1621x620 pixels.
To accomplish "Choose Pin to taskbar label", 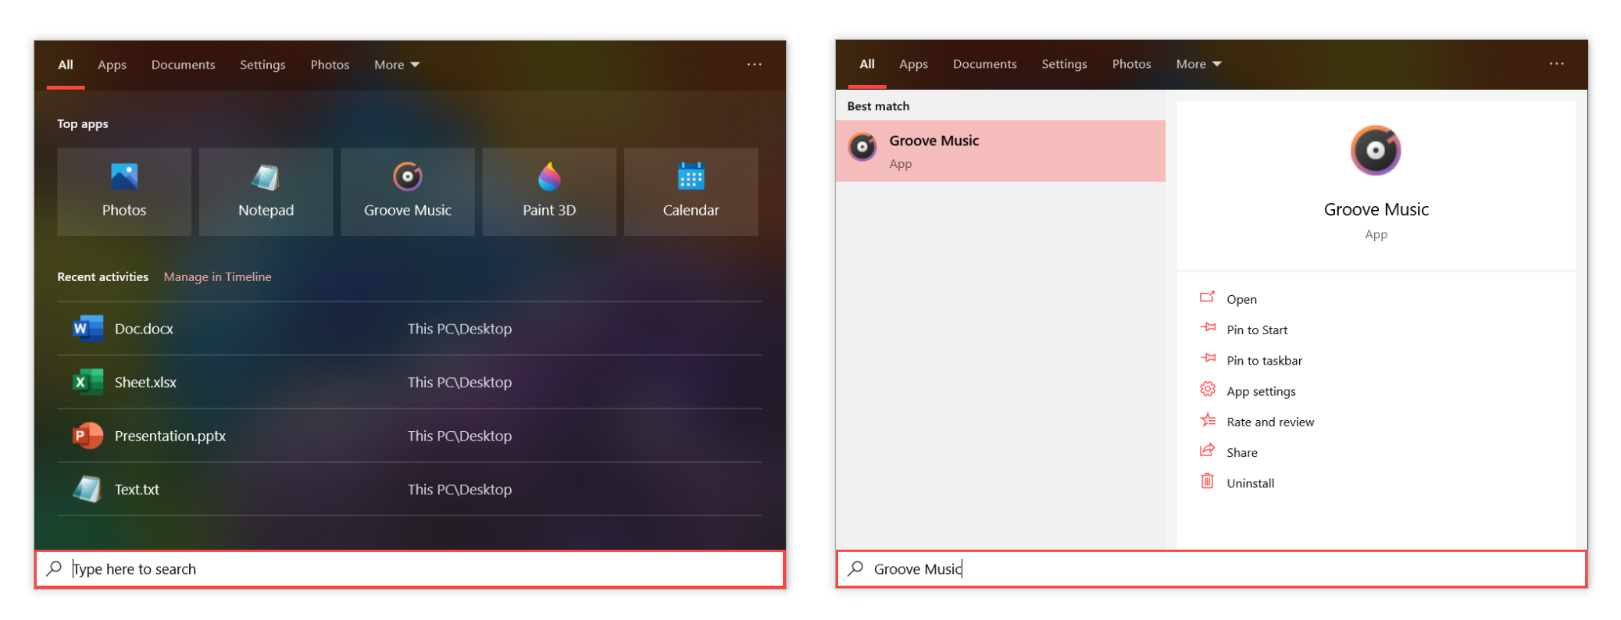I will click(1264, 360).
